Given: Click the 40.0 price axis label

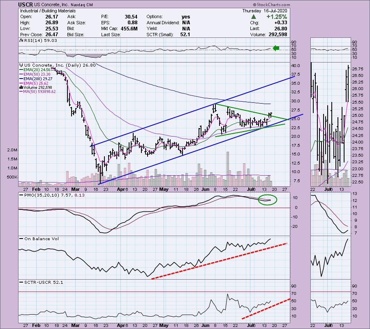Looking at the screenshot, I should [x=295, y=66].
